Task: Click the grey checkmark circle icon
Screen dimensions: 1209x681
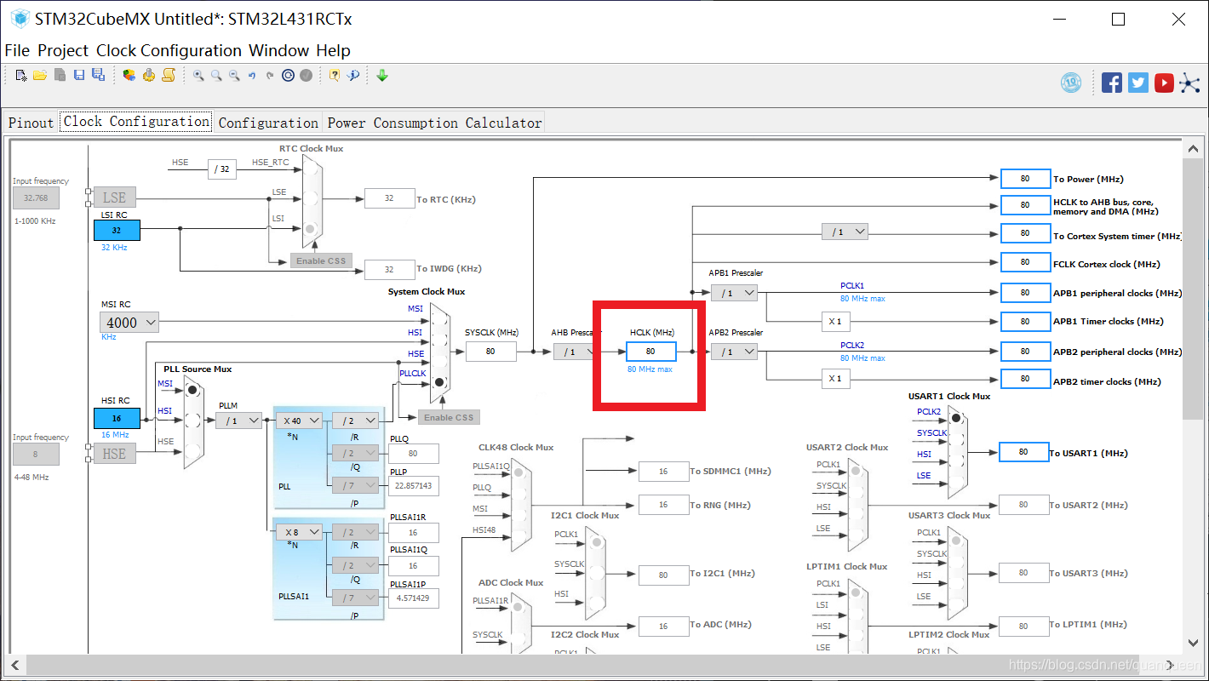Action: [306, 76]
